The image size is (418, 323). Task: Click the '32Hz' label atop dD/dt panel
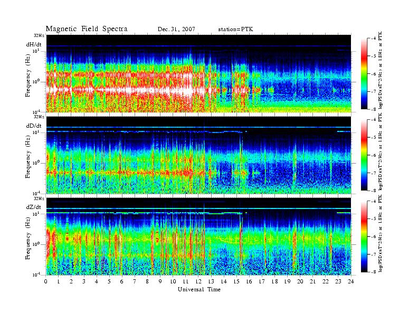point(39,117)
